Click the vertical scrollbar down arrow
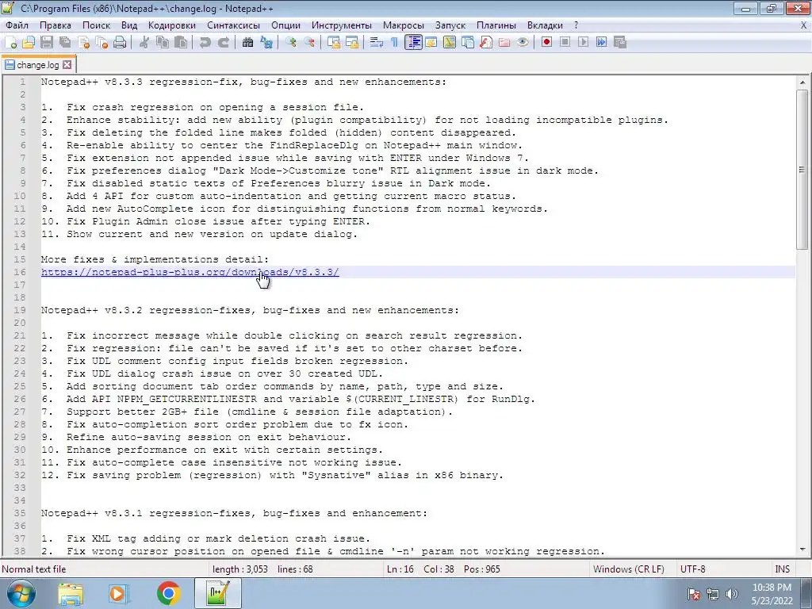 802,550
